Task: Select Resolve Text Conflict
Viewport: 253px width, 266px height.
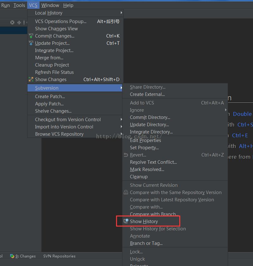Action: [x=175, y=162]
